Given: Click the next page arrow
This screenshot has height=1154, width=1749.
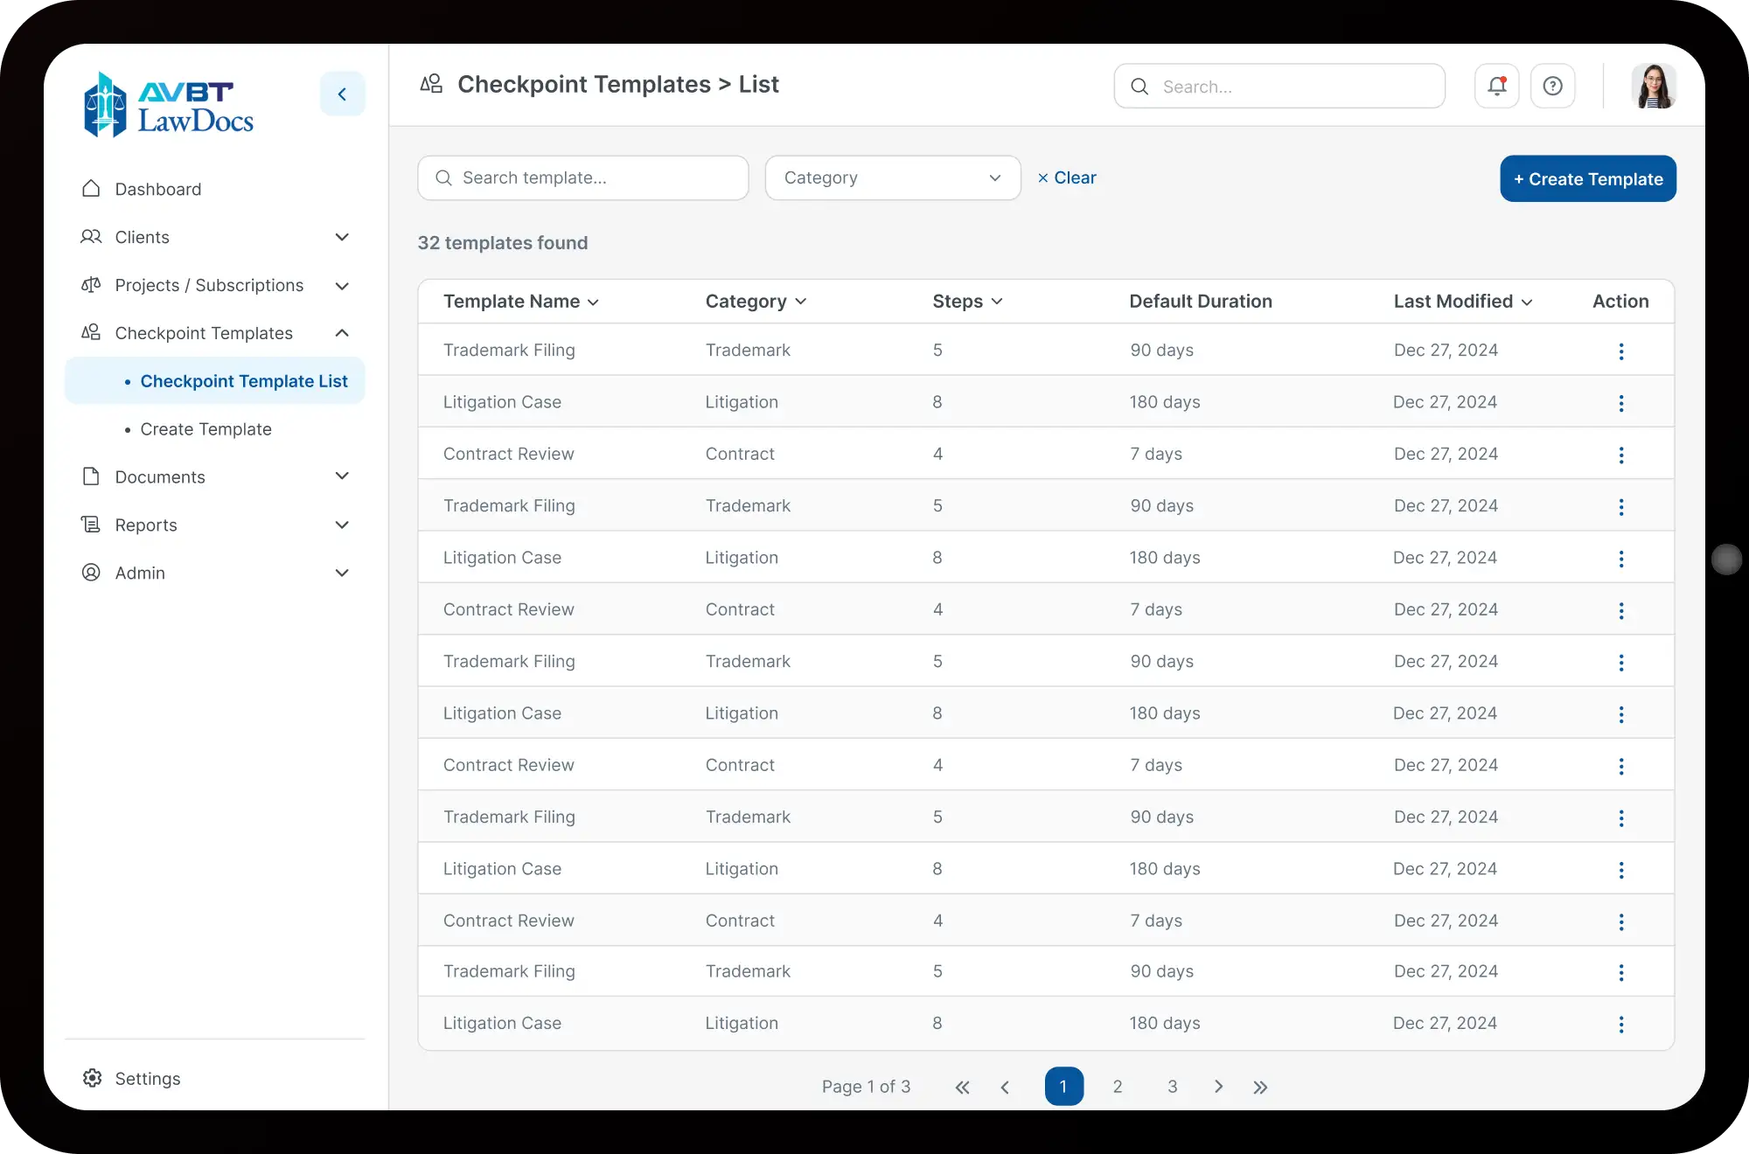Looking at the screenshot, I should [1218, 1087].
